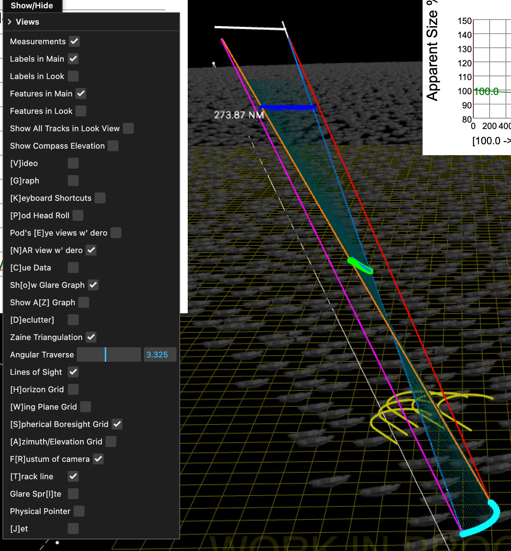Toggle Features in Look checkbox
511x551 pixels.
pyautogui.click(x=81, y=111)
